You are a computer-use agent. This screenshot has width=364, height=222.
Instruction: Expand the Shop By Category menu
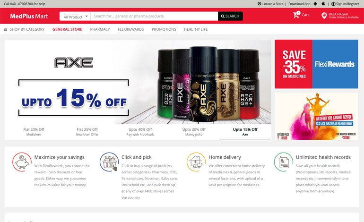[x=24, y=29]
